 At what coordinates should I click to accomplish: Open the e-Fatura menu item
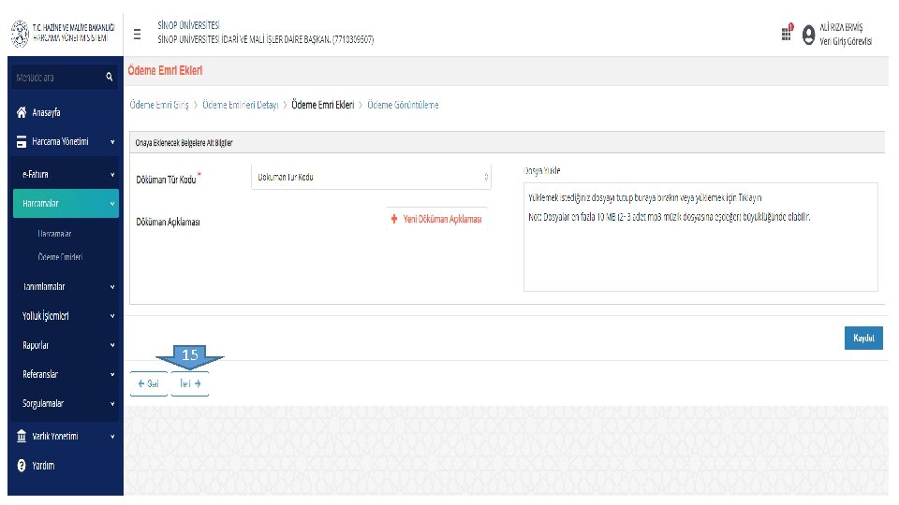pos(35,175)
